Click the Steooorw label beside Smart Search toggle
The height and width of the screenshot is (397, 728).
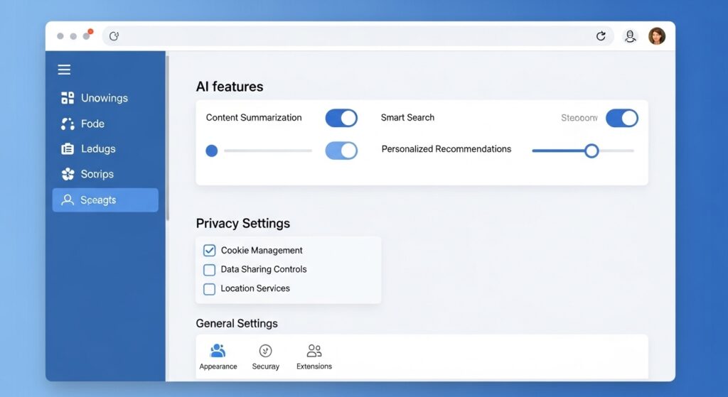click(579, 118)
